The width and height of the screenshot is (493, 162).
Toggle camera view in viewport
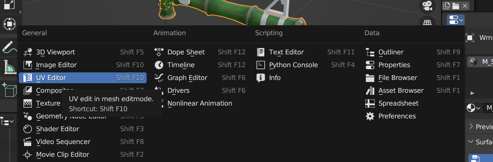coord(427,6)
